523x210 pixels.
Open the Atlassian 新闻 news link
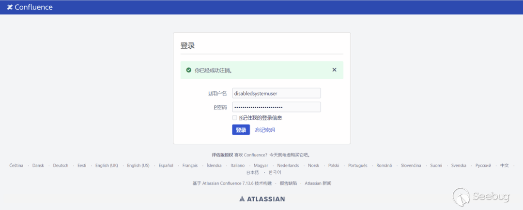pos(318,183)
